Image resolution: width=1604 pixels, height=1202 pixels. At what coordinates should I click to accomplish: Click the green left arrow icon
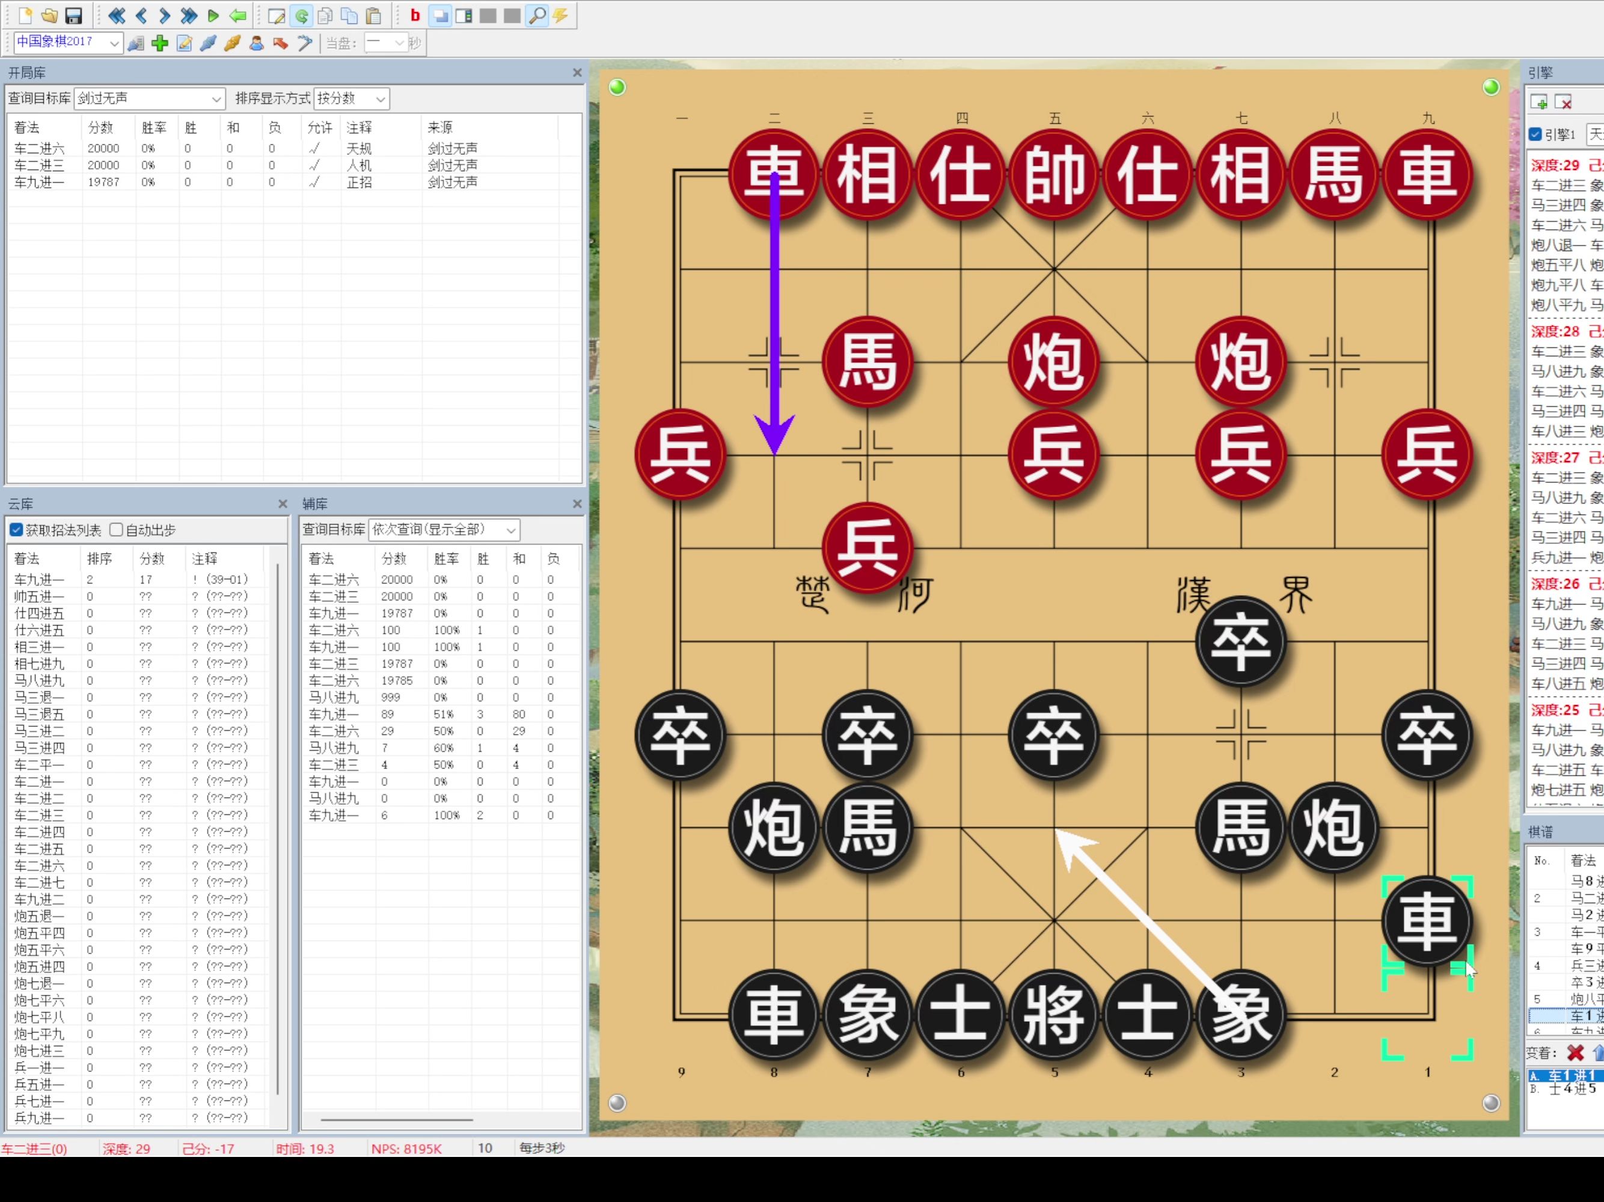click(x=237, y=15)
